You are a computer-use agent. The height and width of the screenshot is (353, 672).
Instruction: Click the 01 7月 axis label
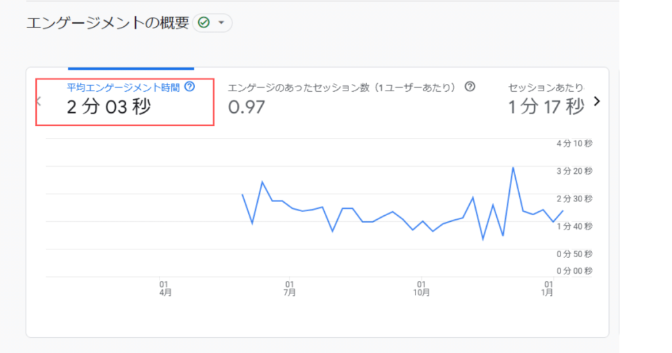click(289, 289)
